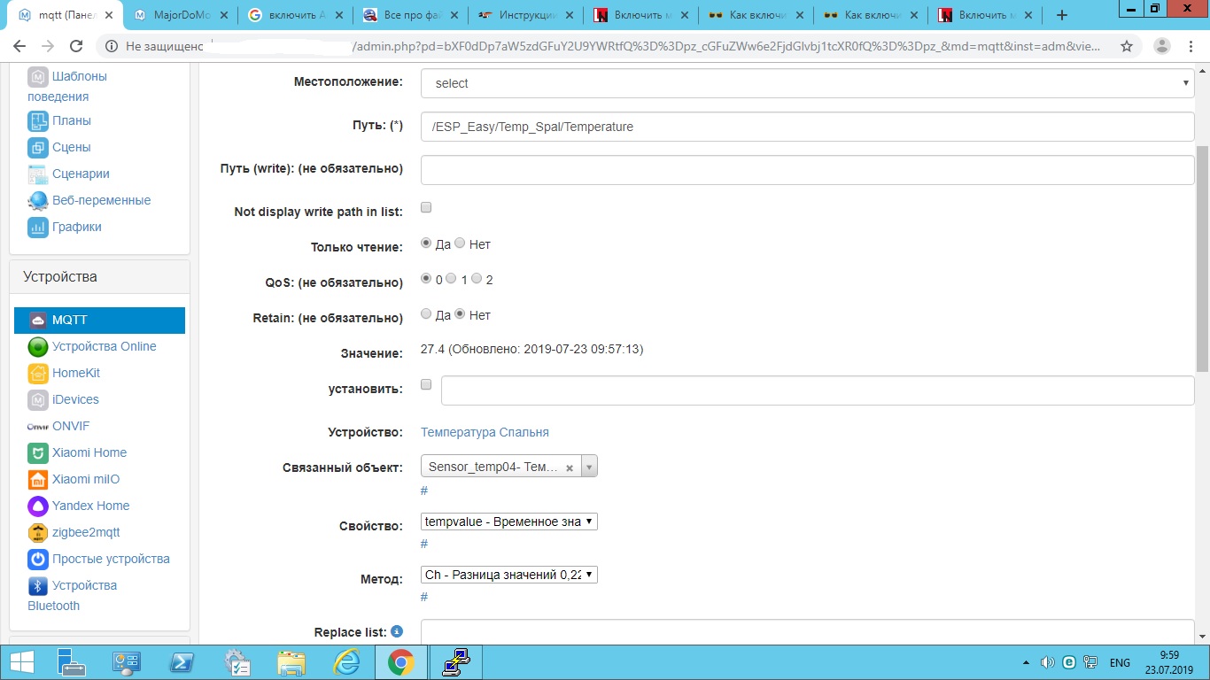Open the Сцены icon in sidebar
Image resolution: width=1210 pixels, height=680 pixels.
point(37,148)
